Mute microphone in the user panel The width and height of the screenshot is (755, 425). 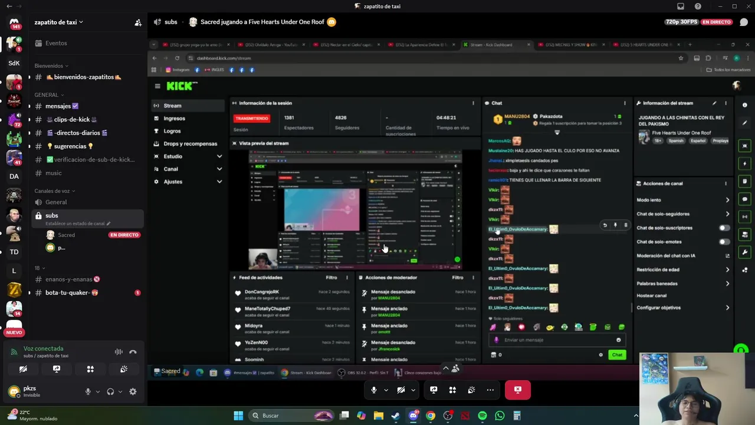(88, 391)
